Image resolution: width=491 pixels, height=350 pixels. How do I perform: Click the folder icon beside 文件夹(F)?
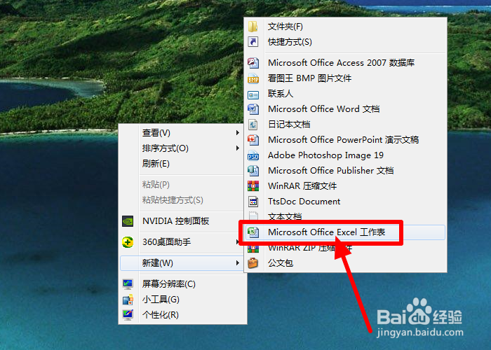[x=253, y=27]
